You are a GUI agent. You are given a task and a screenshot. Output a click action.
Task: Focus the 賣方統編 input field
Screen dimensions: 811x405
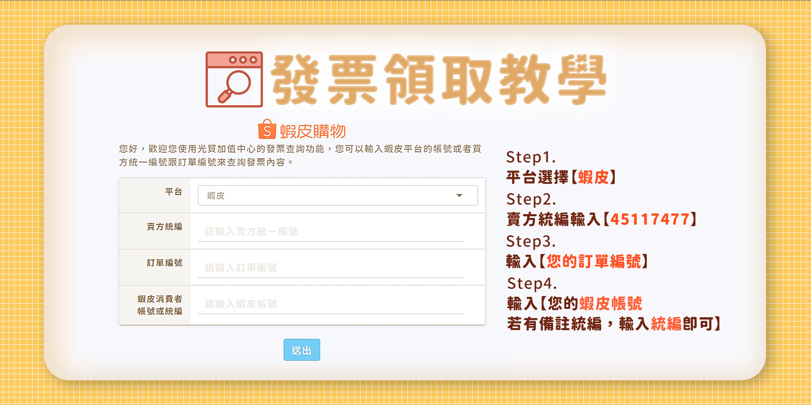(x=330, y=232)
